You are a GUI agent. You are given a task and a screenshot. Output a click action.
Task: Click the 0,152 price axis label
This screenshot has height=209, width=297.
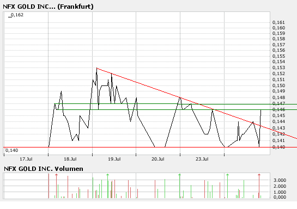pos(278,73)
